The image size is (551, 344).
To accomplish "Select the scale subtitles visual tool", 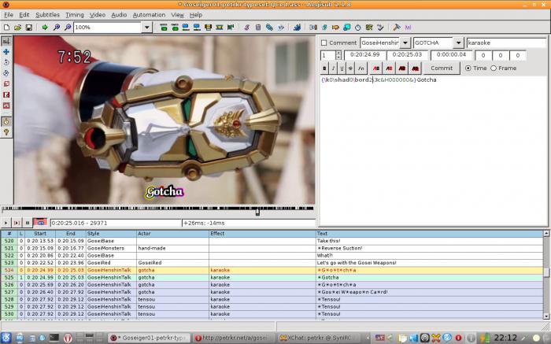I will (x=6, y=84).
